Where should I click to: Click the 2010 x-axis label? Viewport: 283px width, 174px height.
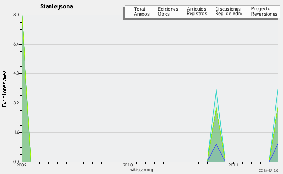pos(128,165)
